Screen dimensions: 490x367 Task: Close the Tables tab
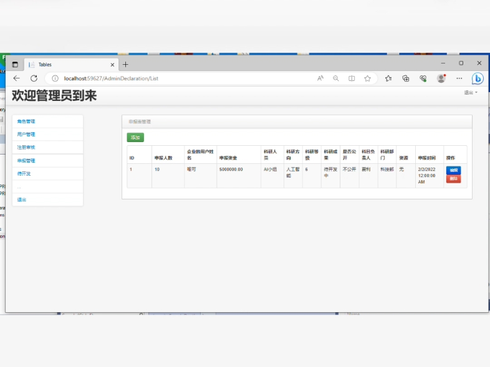pos(112,65)
